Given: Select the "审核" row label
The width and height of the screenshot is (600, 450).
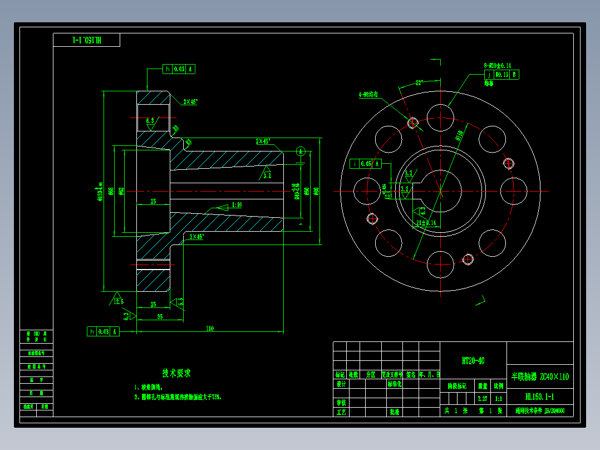Looking at the screenshot, I should pyautogui.click(x=341, y=403).
